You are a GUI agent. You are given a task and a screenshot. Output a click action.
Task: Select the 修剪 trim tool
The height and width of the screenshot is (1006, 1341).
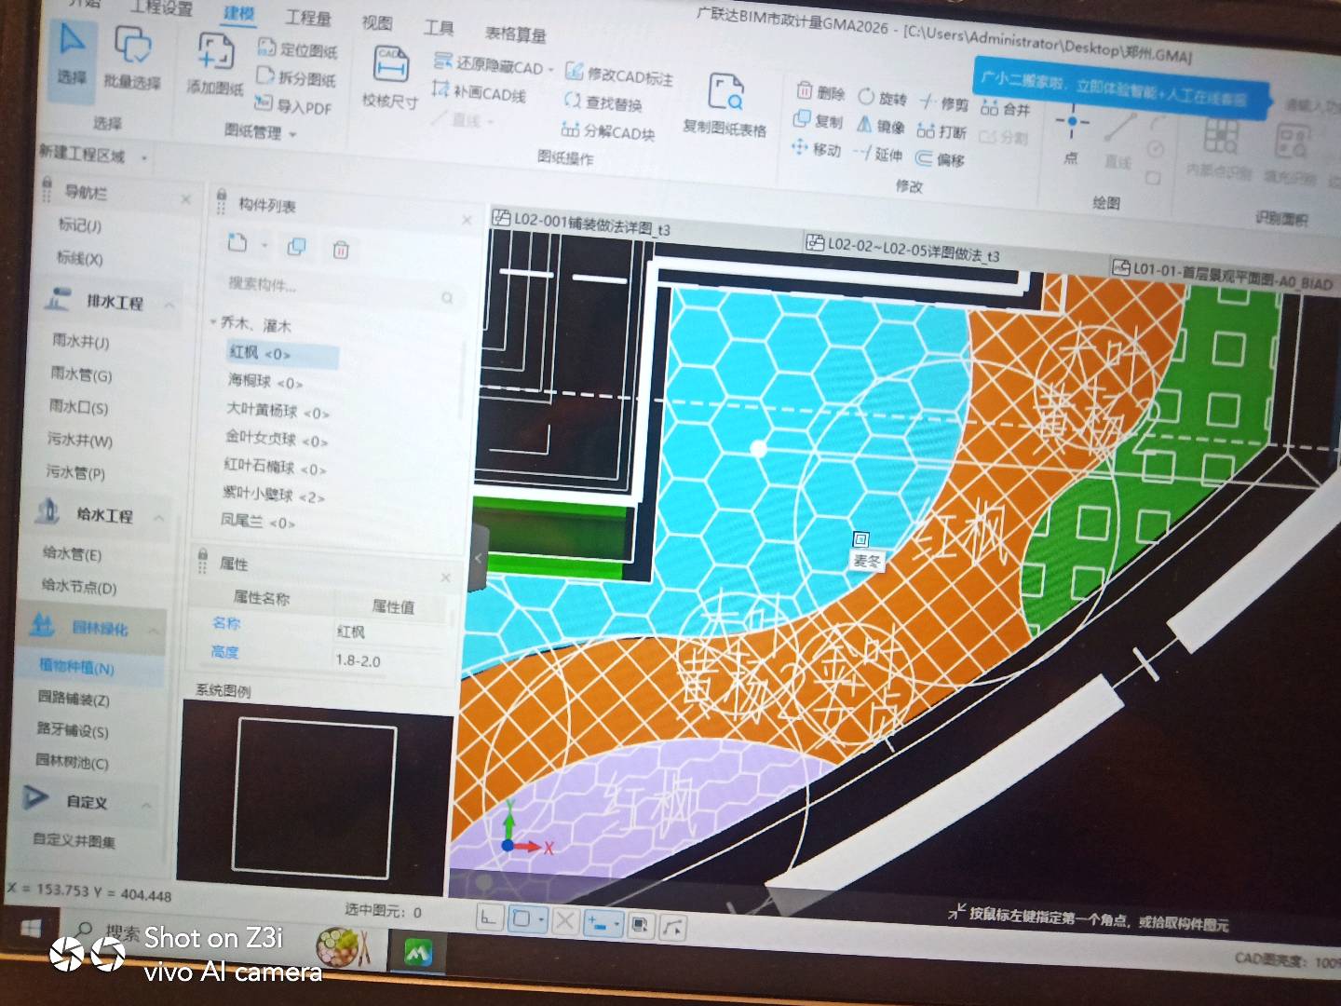pos(944,102)
